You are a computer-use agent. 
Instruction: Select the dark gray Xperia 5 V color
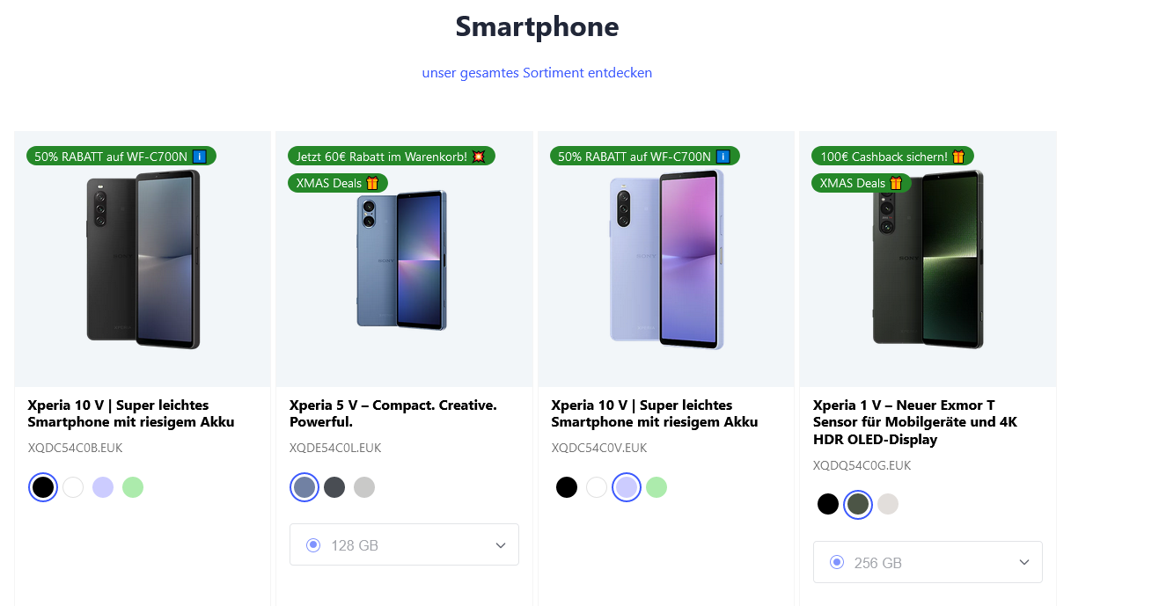coord(334,487)
